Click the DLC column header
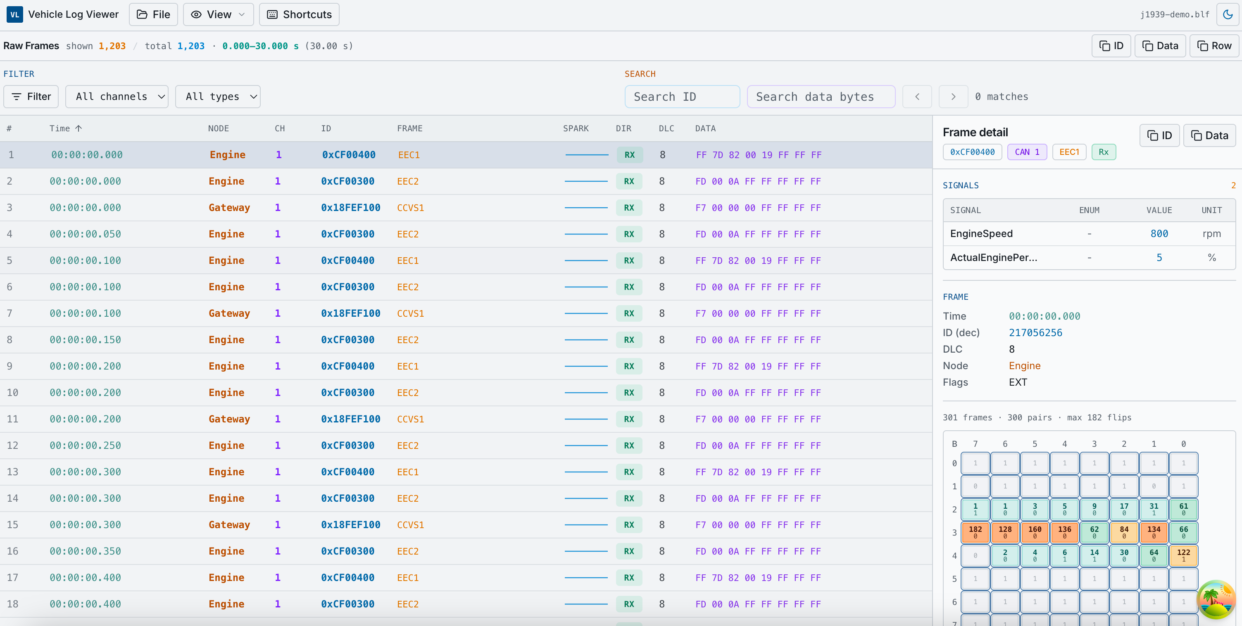The image size is (1242, 626). pos(666,128)
